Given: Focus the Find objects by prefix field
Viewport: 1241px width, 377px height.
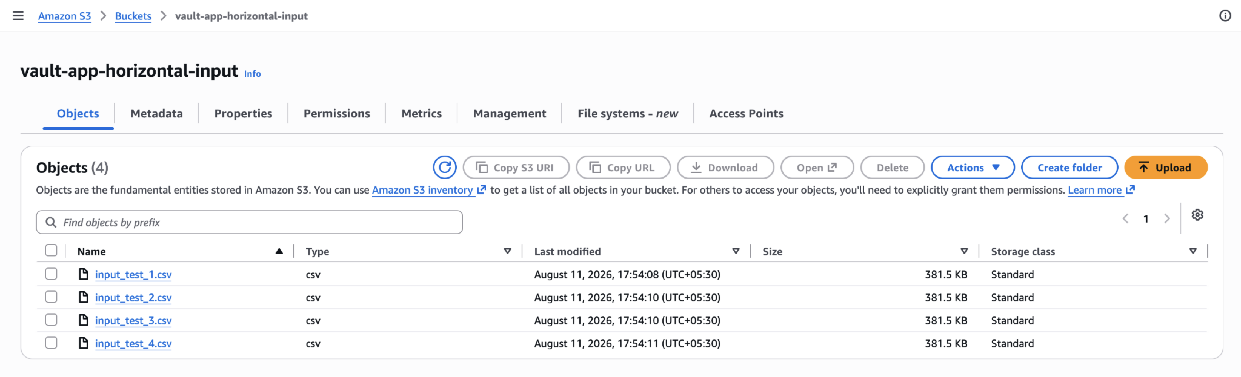Looking at the screenshot, I should click(x=250, y=222).
